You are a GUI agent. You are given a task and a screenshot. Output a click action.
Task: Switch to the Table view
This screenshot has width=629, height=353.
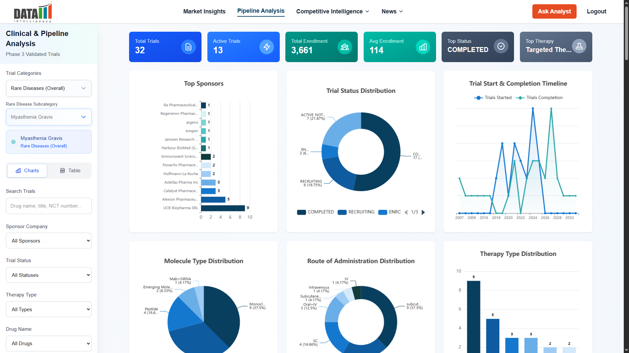(70, 170)
